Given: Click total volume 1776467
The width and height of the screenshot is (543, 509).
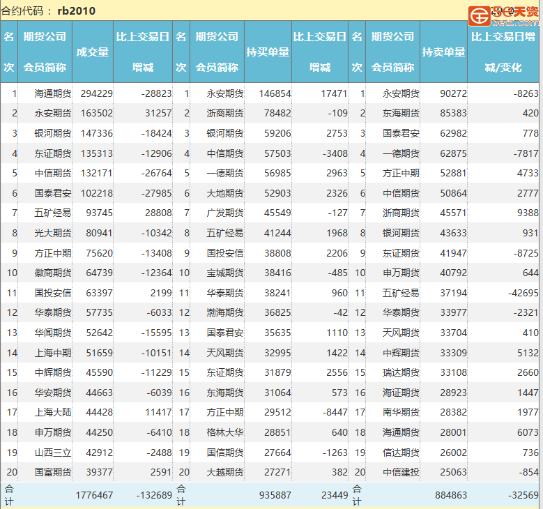Looking at the screenshot, I should coord(95,496).
